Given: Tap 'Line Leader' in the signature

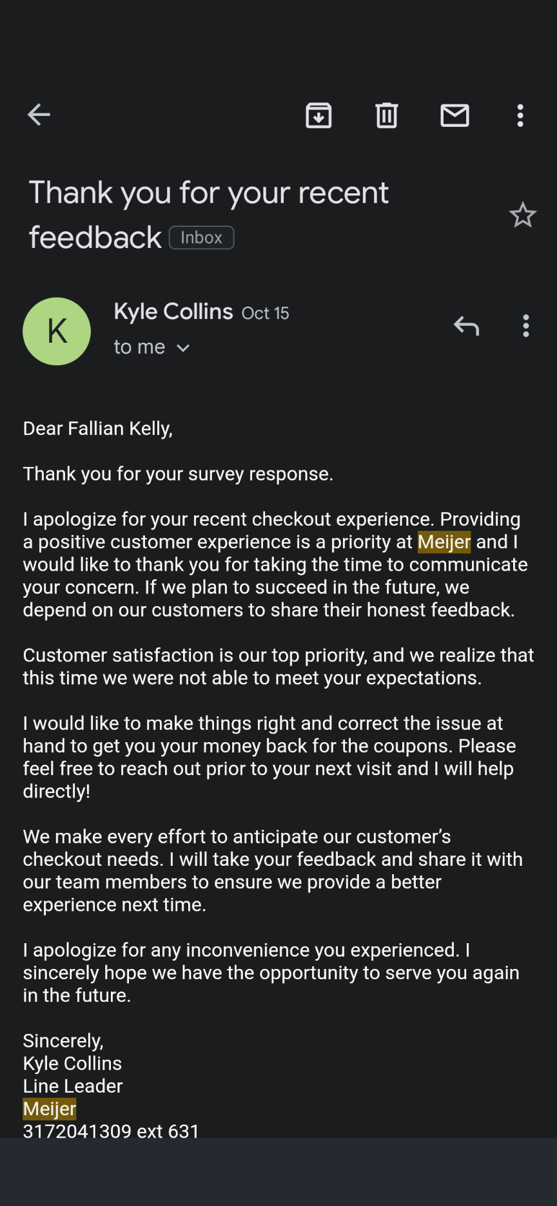Looking at the screenshot, I should [x=72, y=1086].
